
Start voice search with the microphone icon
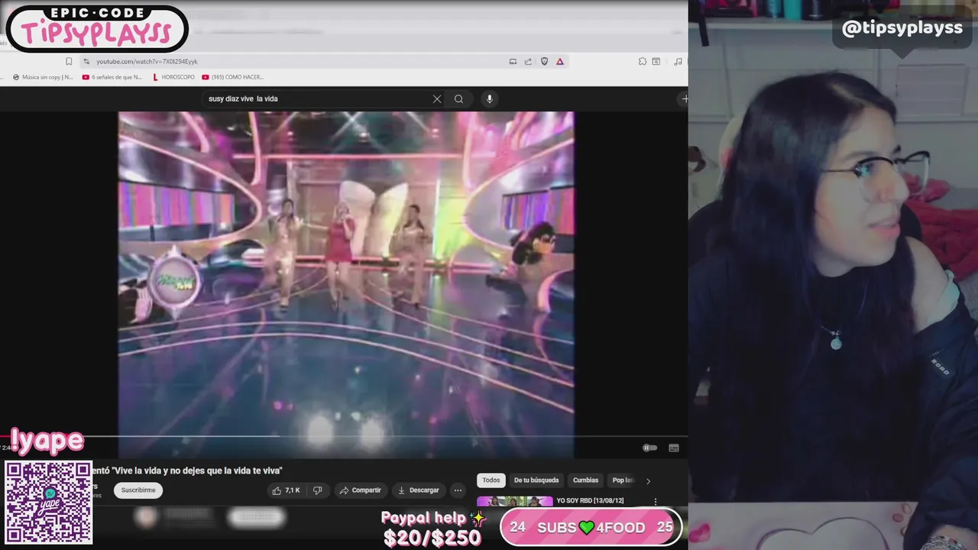[x=490, y=99]
